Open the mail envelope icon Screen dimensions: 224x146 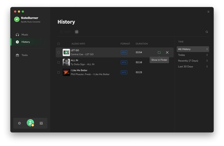[x=41, y=123]
